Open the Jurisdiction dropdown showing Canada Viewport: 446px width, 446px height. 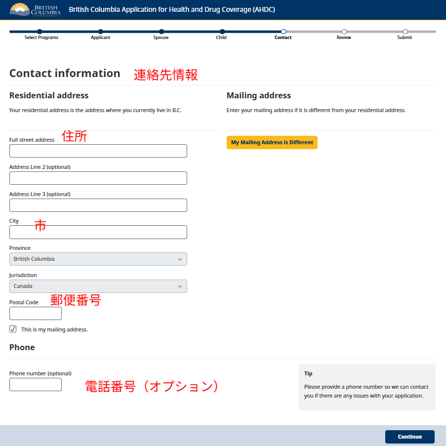98,286
